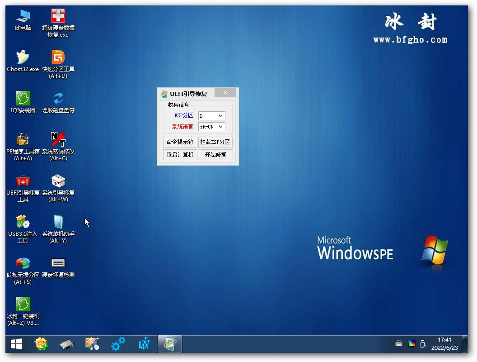Launch the 系统引导修复 boot repair tool
Viewport: 477px width, 362px height.
point(58,181)
